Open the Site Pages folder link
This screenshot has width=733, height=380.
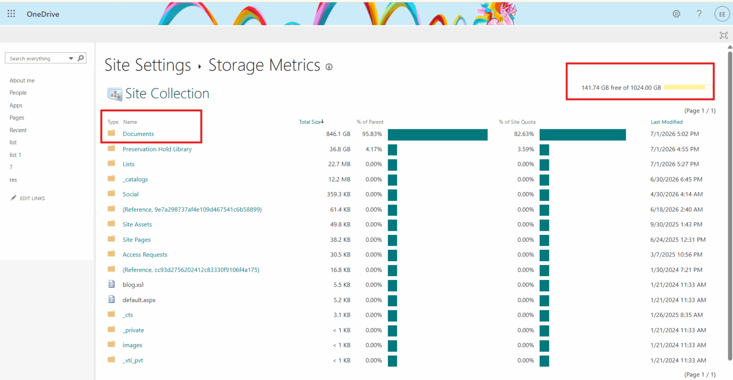click(x=136, y=240)
